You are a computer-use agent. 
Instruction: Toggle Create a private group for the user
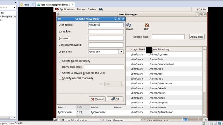(x=60, y=73)
